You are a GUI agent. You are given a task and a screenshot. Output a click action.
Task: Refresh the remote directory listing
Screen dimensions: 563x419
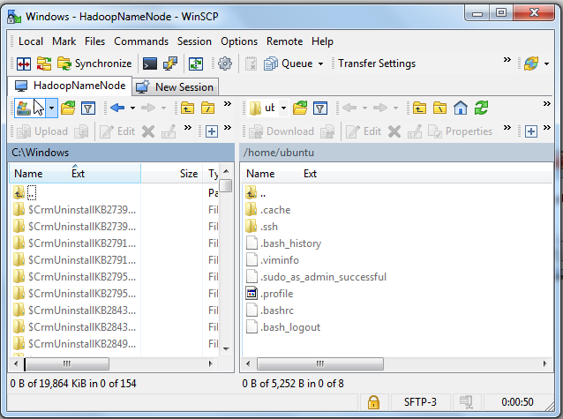[x=481, y=108]
